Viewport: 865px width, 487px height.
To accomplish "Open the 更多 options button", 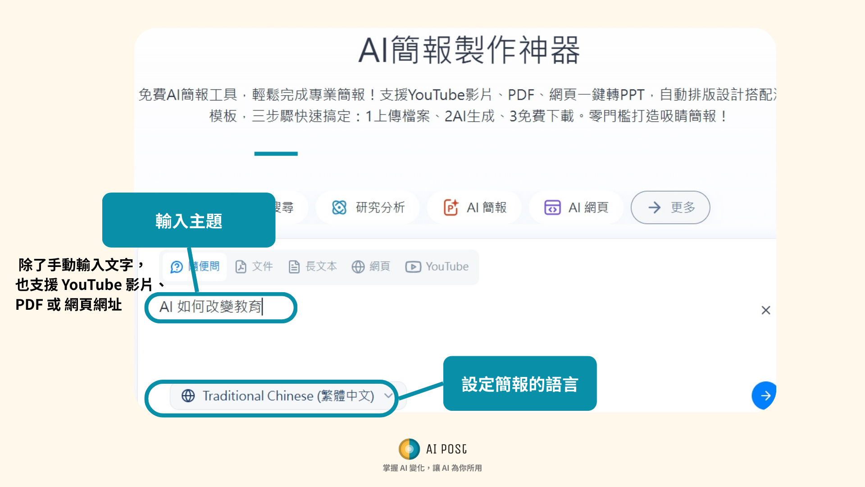I will pos(670,207).
